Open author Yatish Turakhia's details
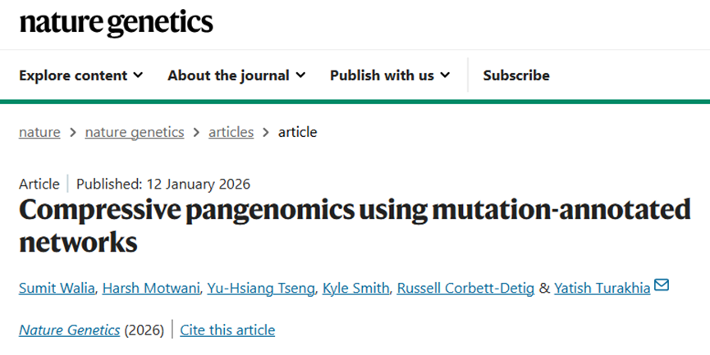This screenshot has width=710, height=355. [602, 288]
